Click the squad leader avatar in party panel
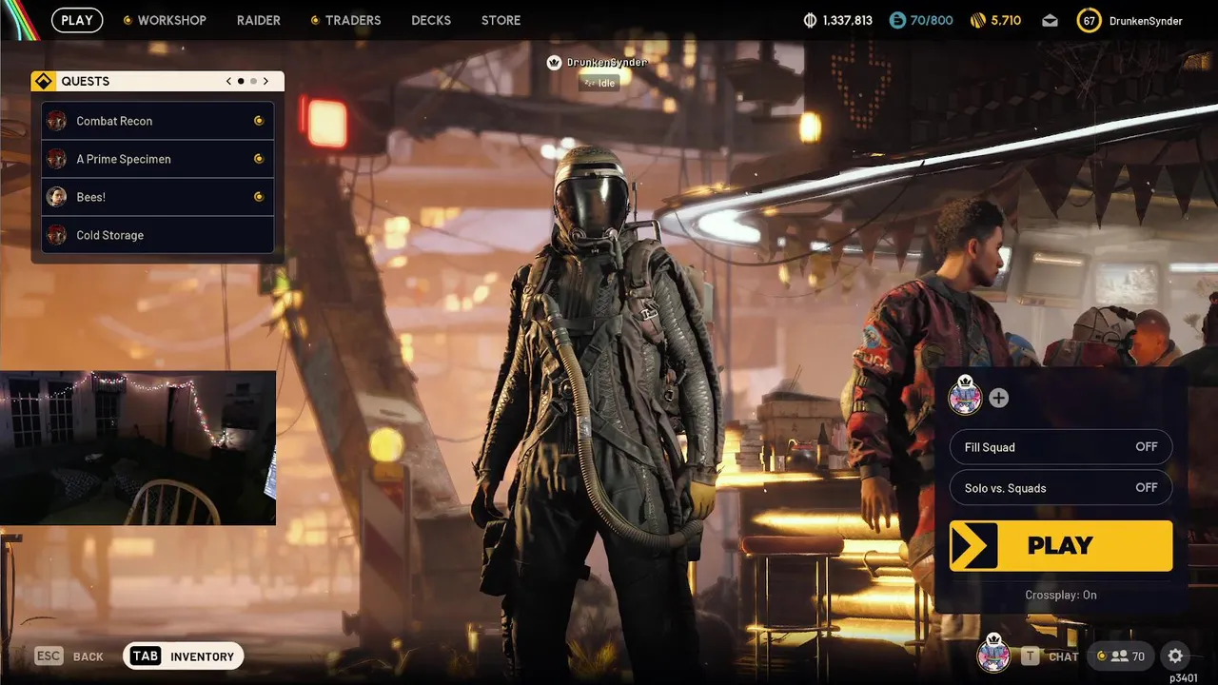This screenshot has height=685, width=1218. tap(966, 398)
